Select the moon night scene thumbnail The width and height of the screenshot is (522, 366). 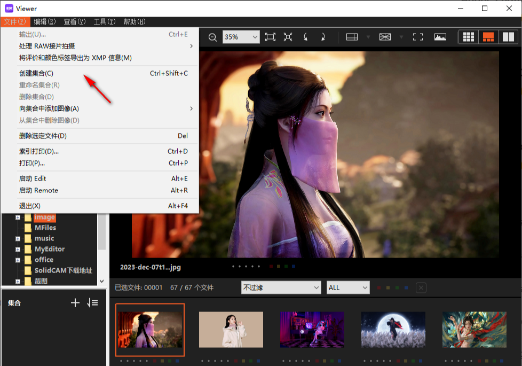click(x=393, y=330)
